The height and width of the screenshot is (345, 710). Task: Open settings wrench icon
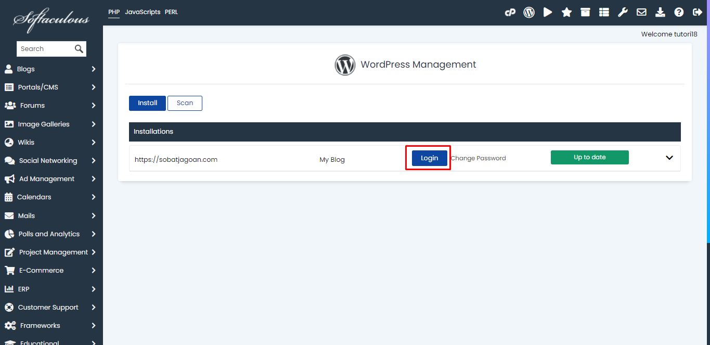pyautogui.click(x=623, y=12)
